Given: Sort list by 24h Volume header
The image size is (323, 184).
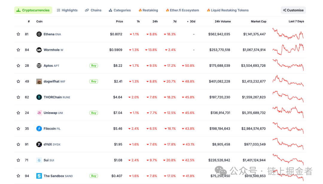Looking at the screenshot, I should pos(223,22).
